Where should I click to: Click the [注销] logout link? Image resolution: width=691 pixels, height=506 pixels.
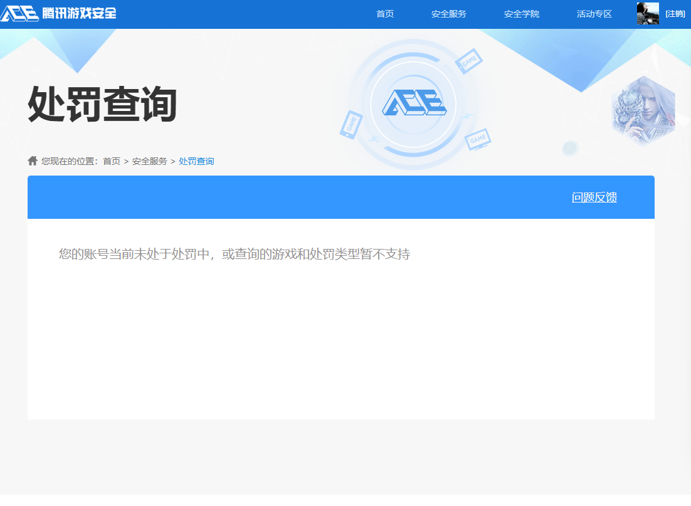675,13
